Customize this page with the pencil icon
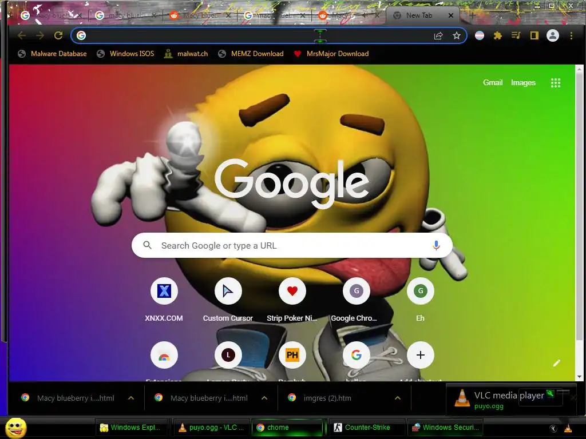The width and height of the screenshot is (586, 439). click(557, 363)
